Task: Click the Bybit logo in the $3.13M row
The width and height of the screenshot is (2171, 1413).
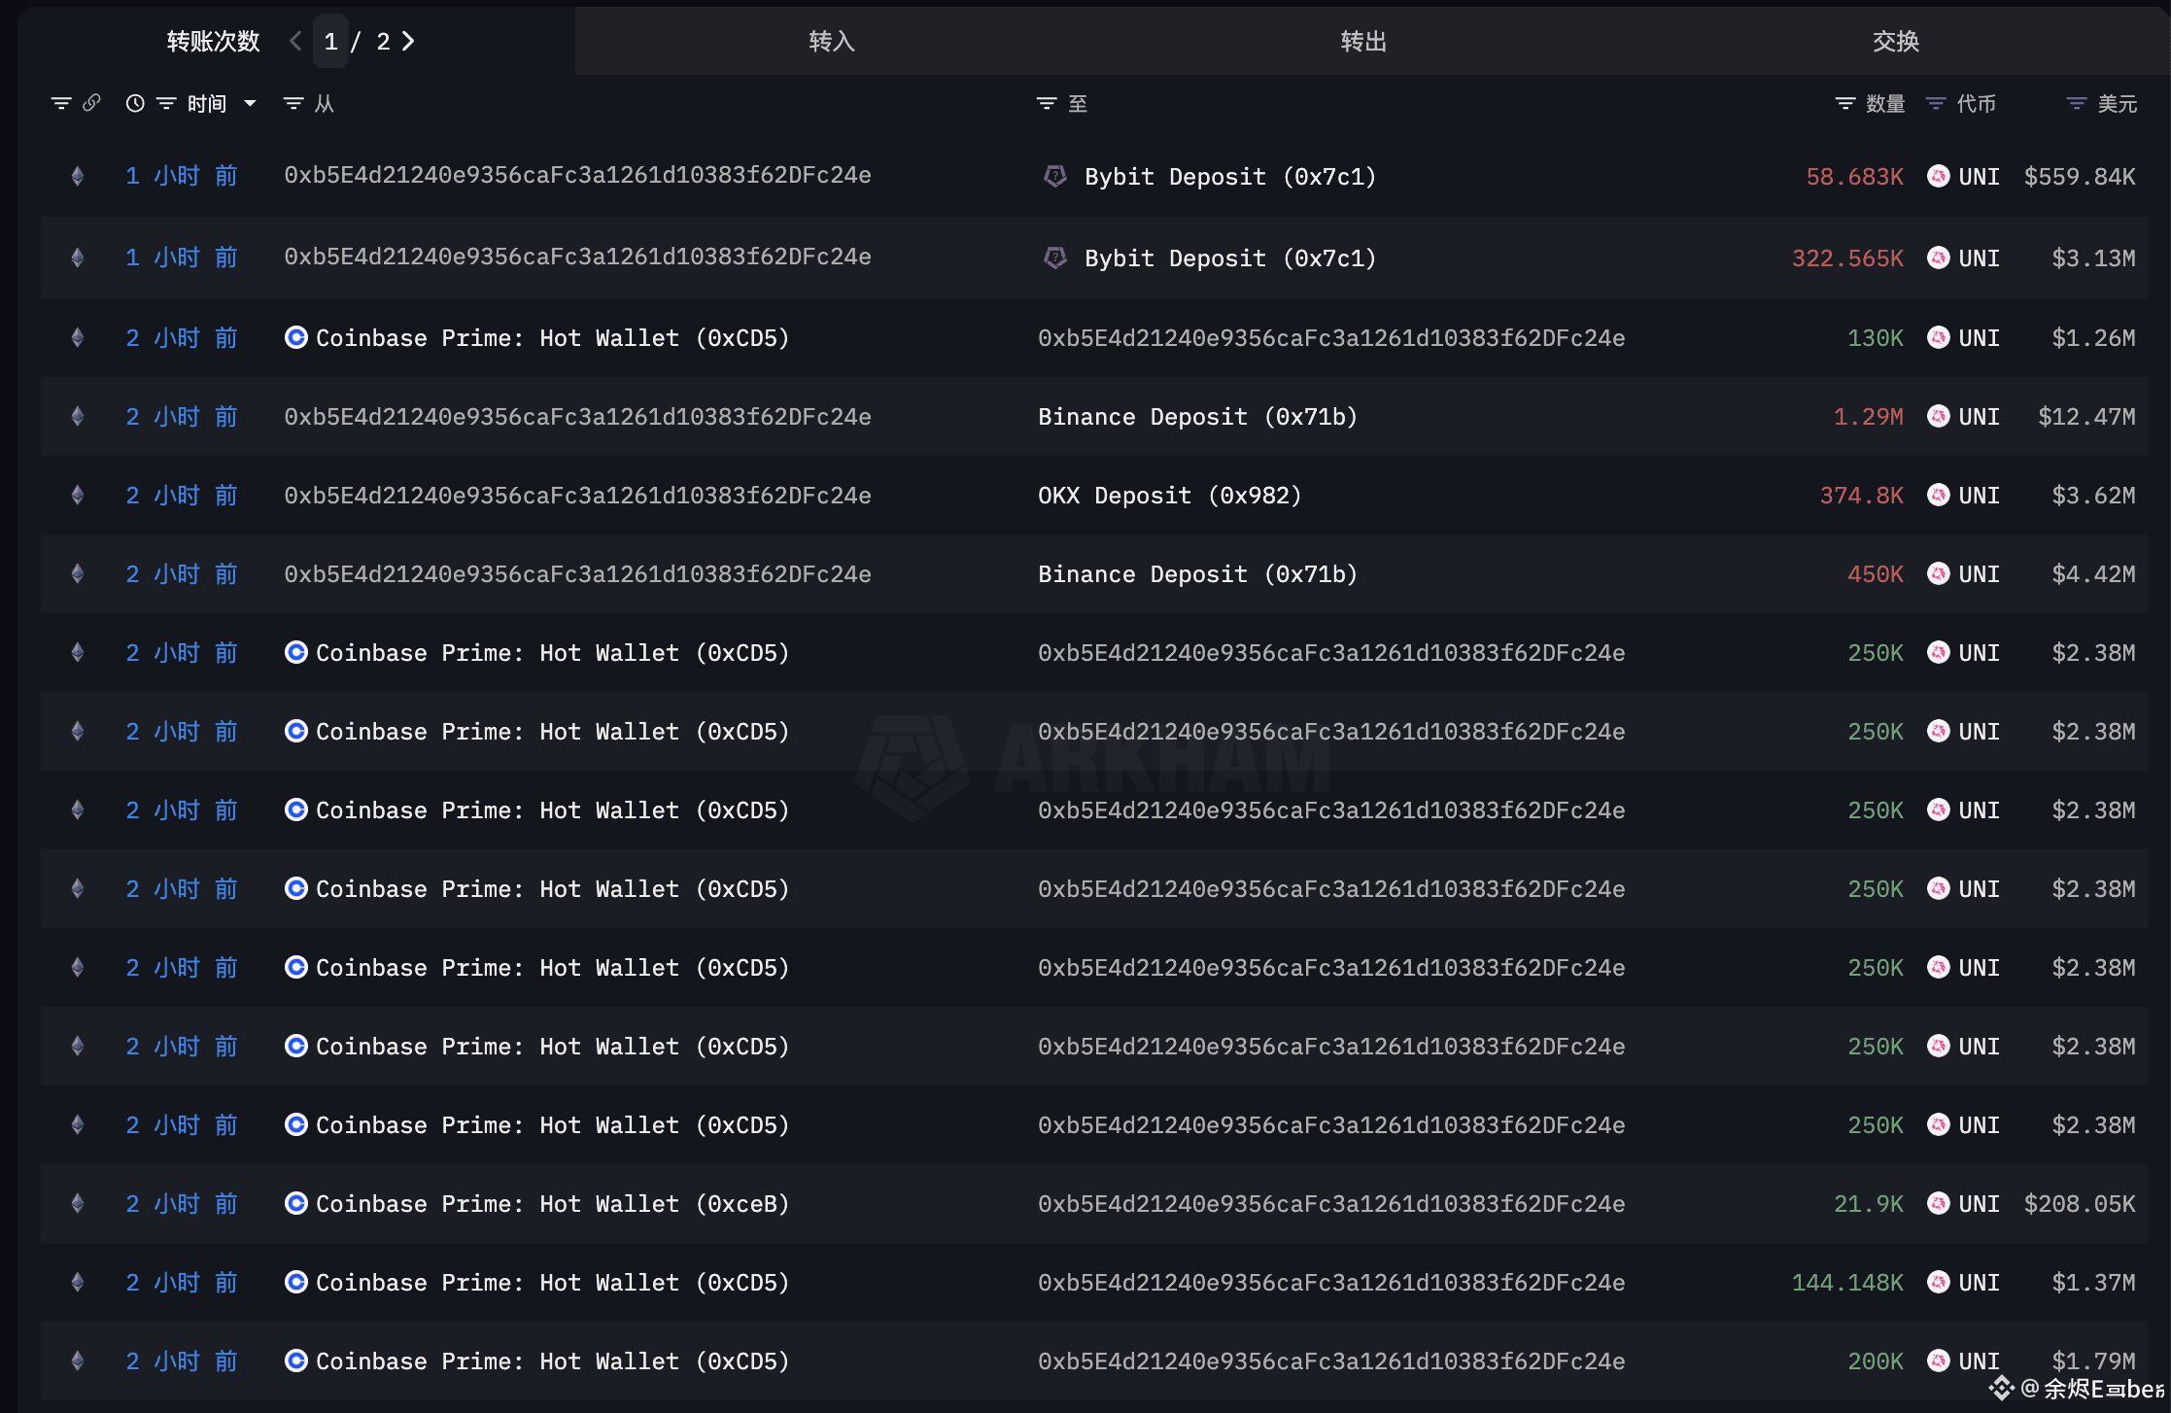Action: [x=1054, y=258]
